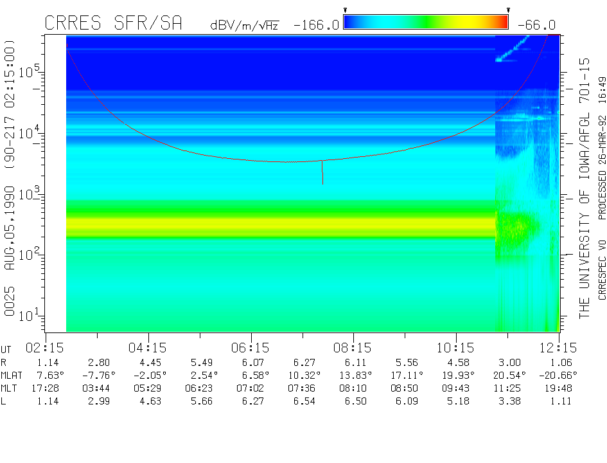Select the -166.0 minimum scale value

[316, 25]
